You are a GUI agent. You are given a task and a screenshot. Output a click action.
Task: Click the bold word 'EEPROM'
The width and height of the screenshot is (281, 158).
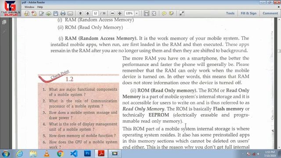tap(159, 115)
